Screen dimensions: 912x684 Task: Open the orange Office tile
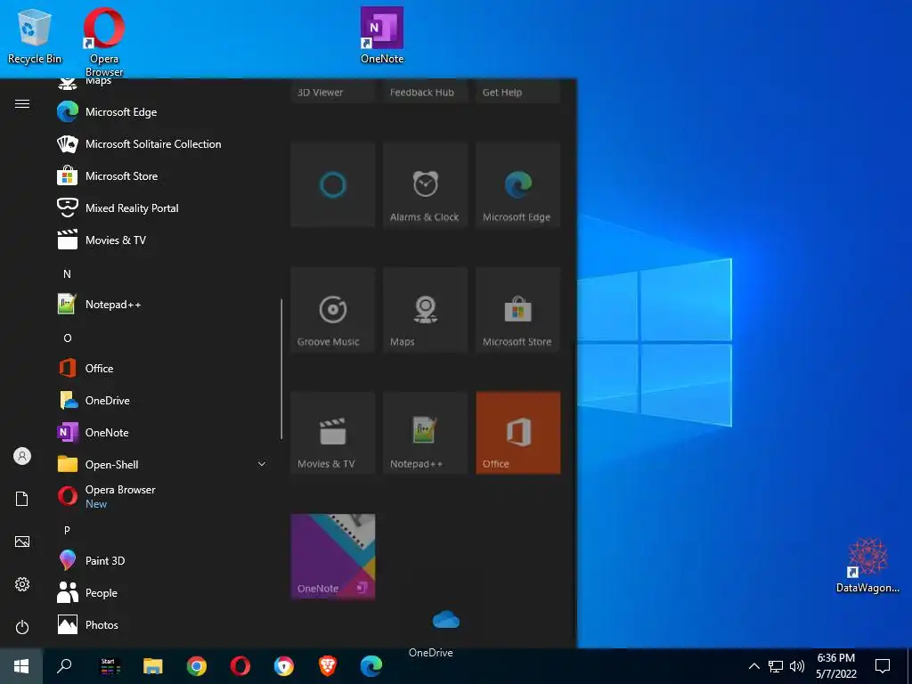[518, 433]
